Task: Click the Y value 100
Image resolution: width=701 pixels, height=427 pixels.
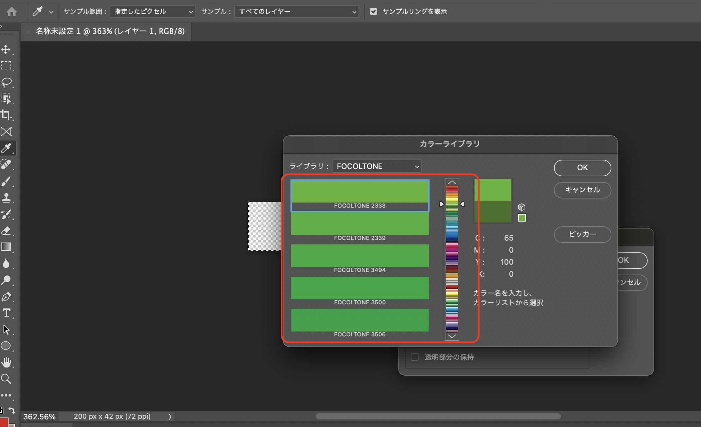Action: (507, 262)
